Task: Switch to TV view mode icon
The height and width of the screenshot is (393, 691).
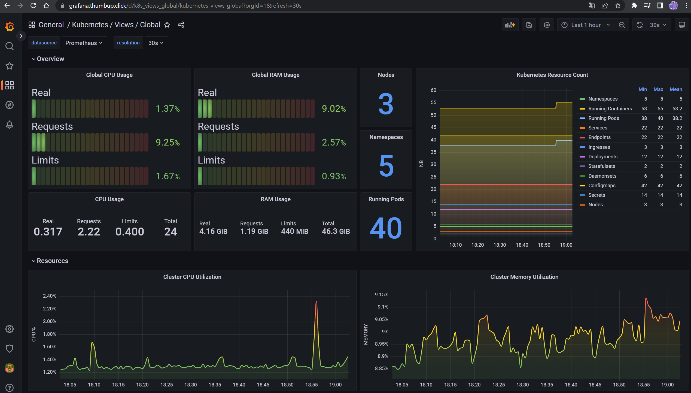Action: [x=682, y=25]
